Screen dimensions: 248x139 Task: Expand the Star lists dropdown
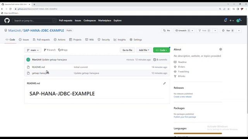tap(239, 31)
